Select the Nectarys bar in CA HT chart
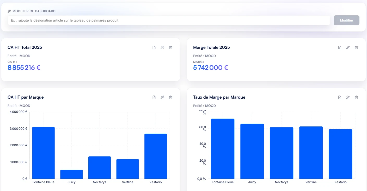This screenshot has height=191, width=367. (x=100, y=167)
